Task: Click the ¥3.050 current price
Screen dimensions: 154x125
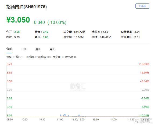Action: point(18,20)
